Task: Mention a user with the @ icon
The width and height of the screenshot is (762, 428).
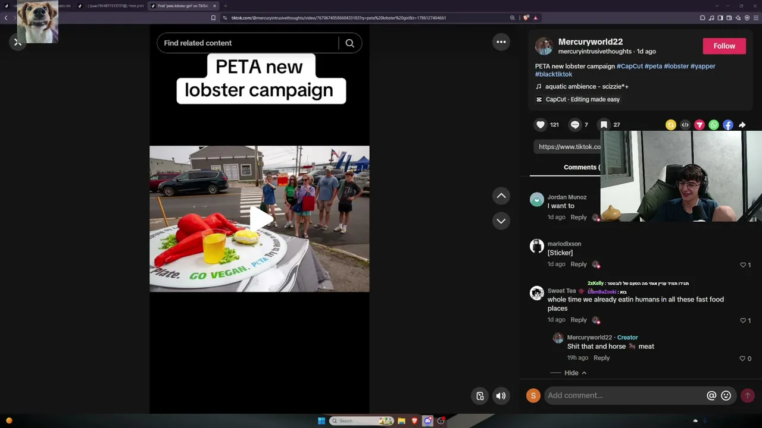Action: click(x=711, y=395)
